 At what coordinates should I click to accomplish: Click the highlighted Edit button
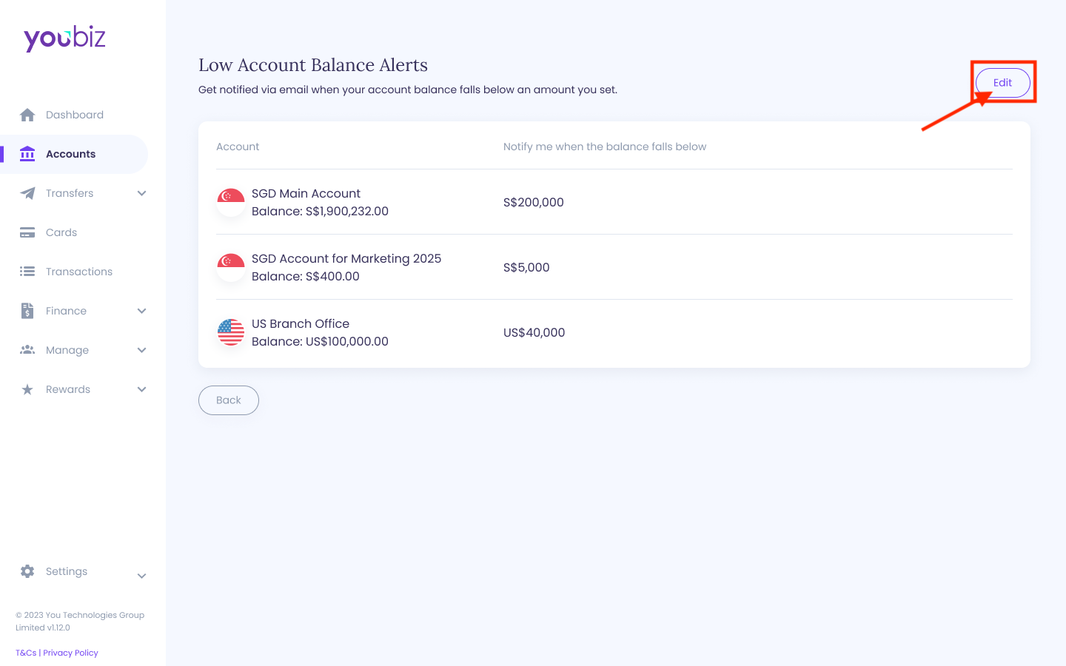1003,82
